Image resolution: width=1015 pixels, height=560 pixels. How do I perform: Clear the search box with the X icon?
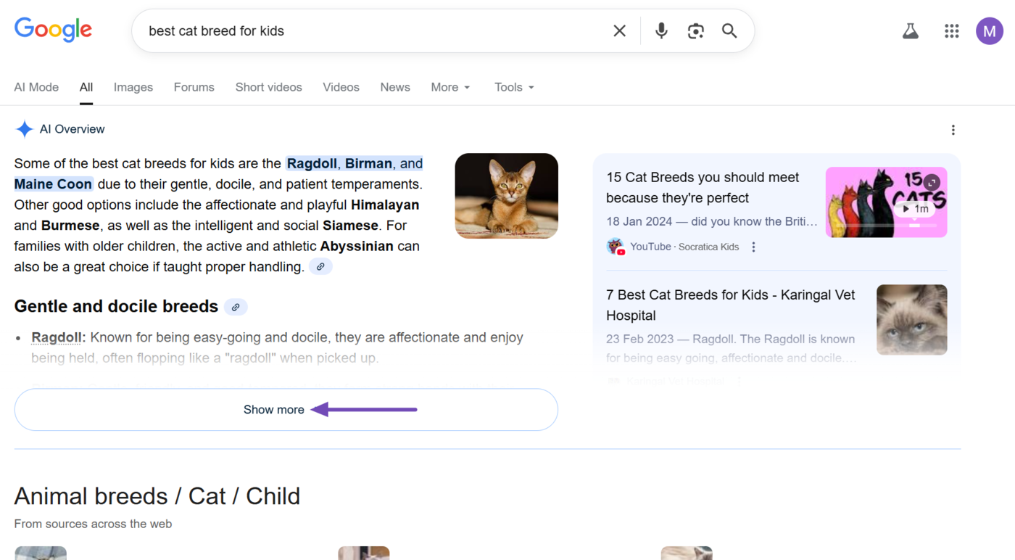click(619, 30)
